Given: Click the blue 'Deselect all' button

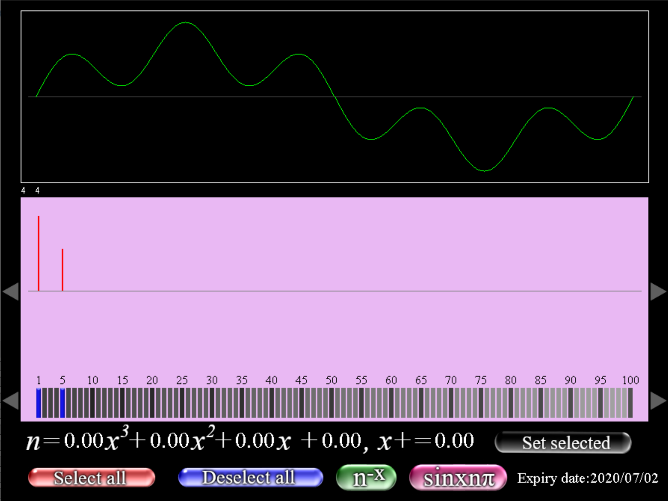Looking at the screenshot, I should [x=251, y=477].
